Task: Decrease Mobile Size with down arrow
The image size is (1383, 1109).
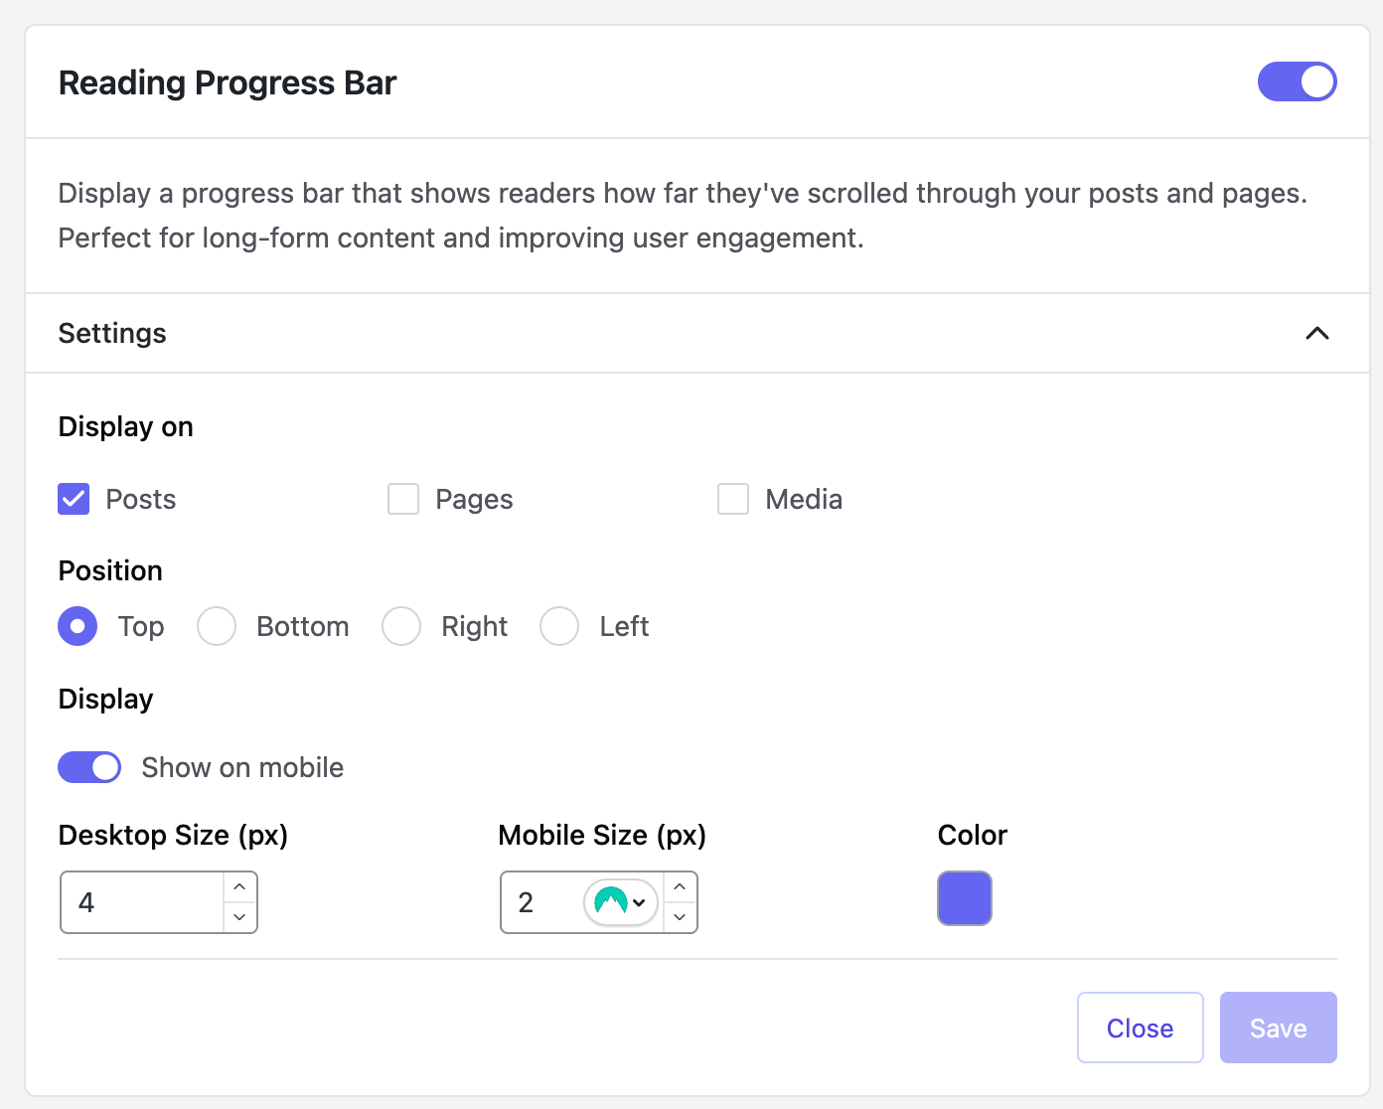Action: coord(680,917)
